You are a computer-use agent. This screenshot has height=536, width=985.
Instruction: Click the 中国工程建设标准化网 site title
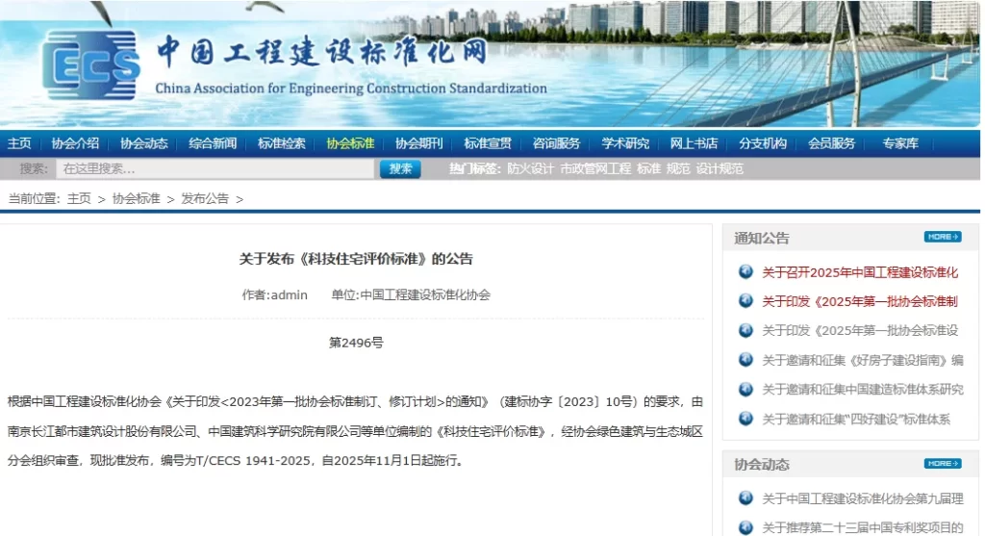point(321,52)
